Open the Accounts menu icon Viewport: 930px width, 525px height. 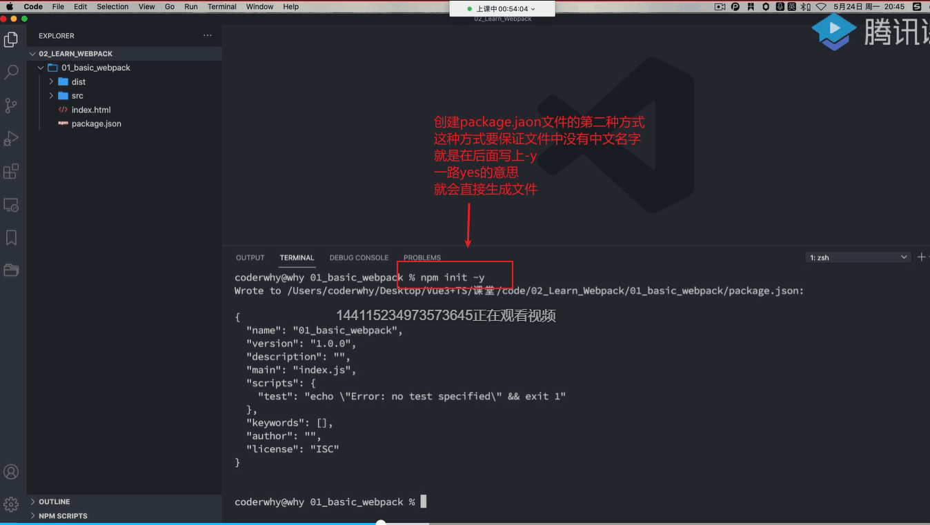click(x=11, y=472)
